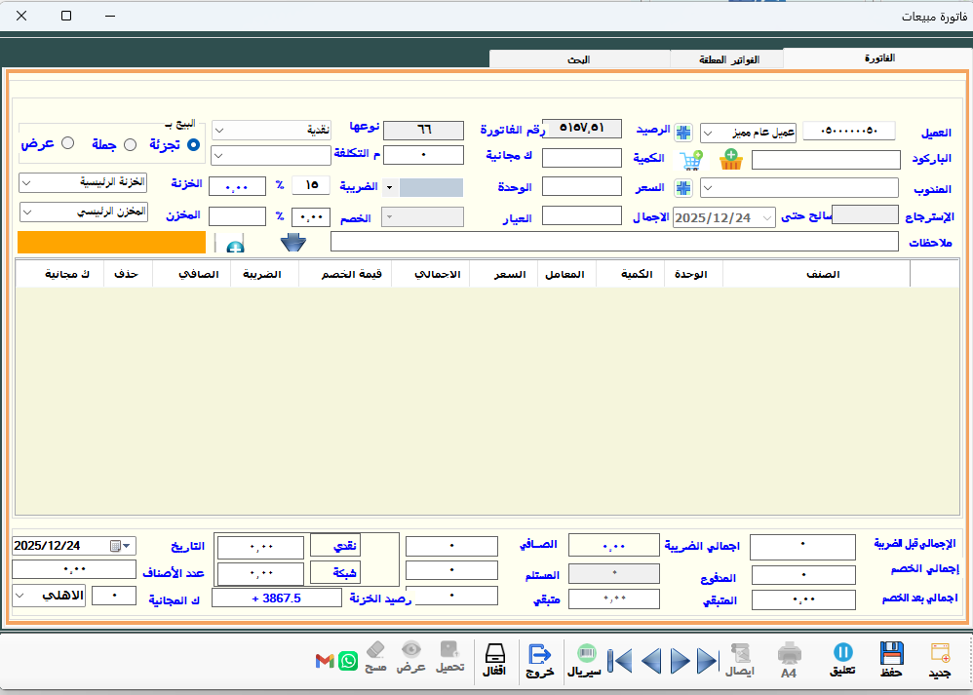Click the shopping cart icon beside quantity
The height and width of the screenshot is (695, 973).
692,160
